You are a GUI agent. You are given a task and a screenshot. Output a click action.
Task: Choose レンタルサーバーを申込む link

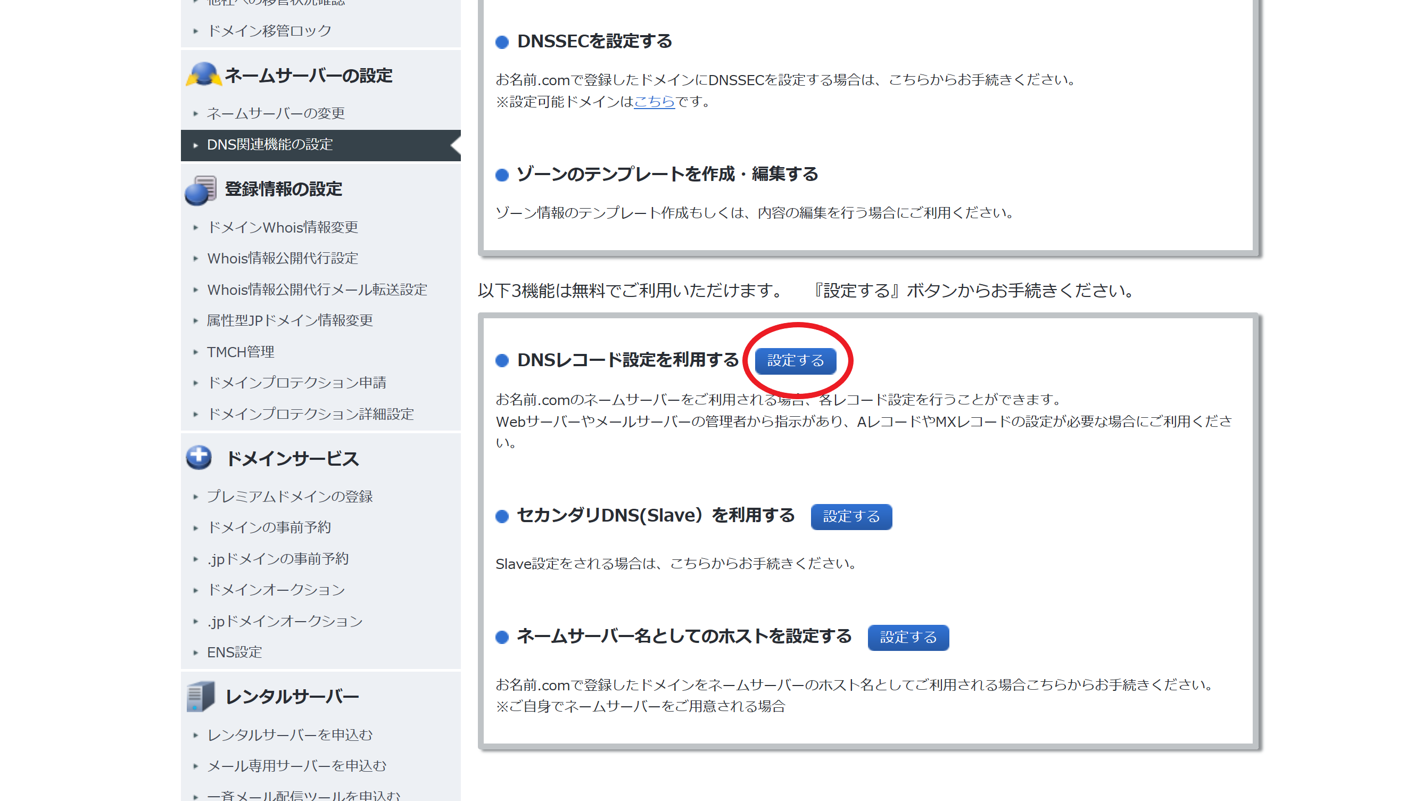(x=289, y=734)
